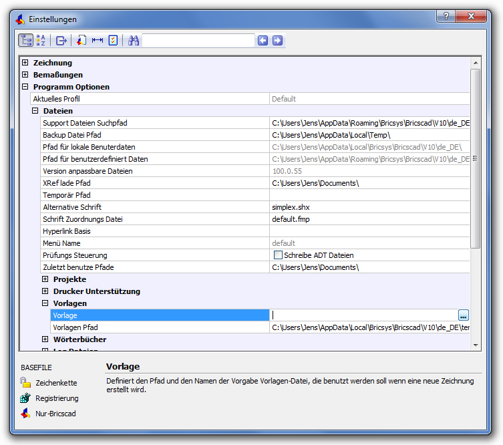Image resolution: width=503 pixels, height=445 pixels.
Task: Jump to the program options checklist icon
Action: click(x=113, y=41)
